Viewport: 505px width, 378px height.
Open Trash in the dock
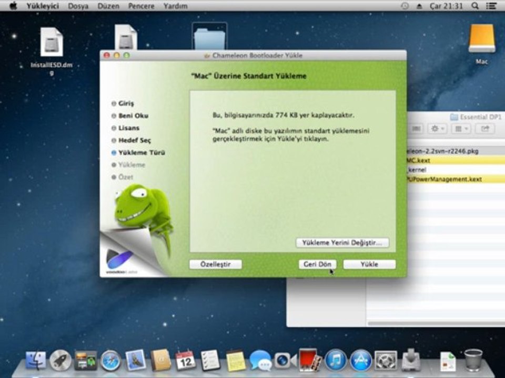473,360
